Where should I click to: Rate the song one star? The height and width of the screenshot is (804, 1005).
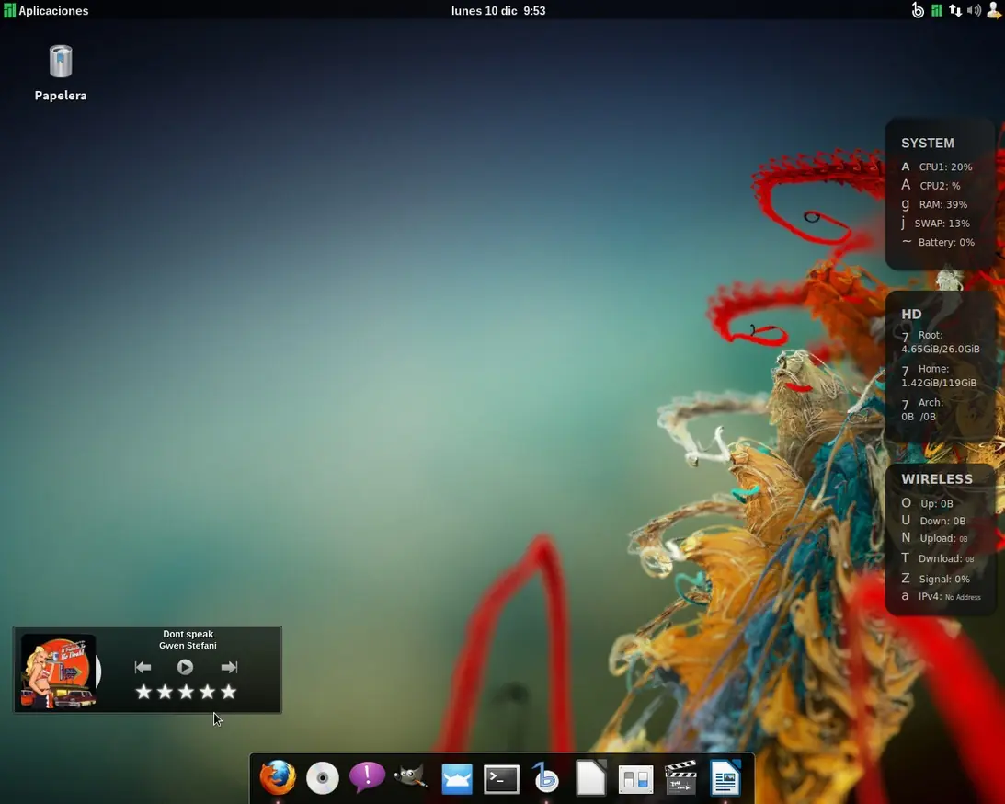point(143,692)
